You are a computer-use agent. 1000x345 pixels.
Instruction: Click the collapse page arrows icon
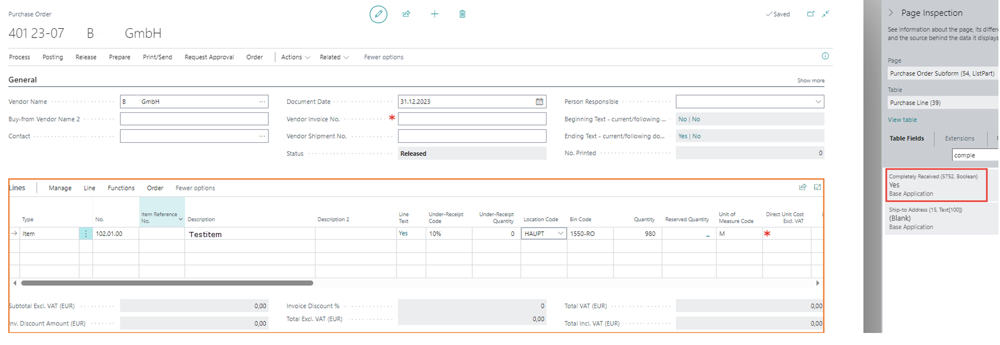coord(825,14)
